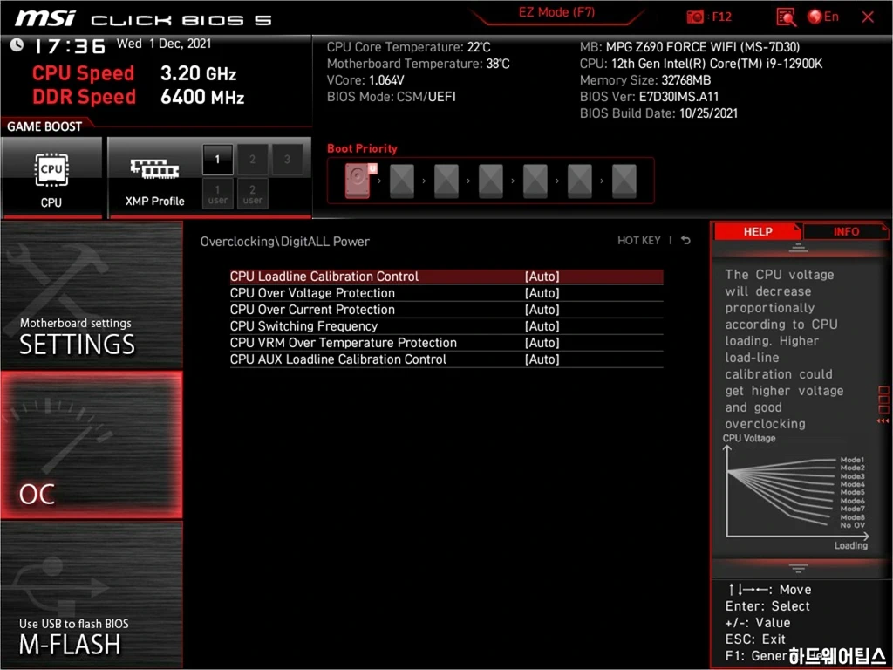893x670 pixels.
Task: Click the BIOS Build Date 10/25/2021 text
Action: pos(659,113)
